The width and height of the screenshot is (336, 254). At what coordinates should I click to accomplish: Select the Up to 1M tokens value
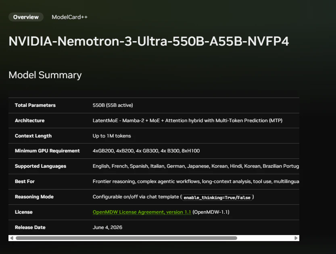point(112,136)
